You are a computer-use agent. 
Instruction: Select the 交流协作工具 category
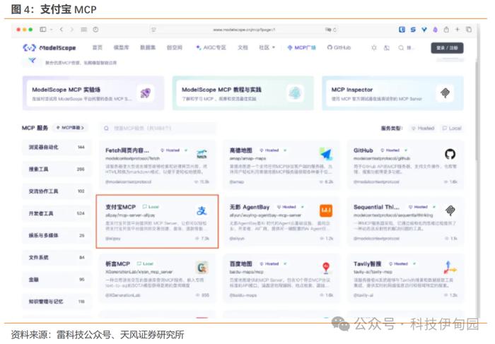[x=57, y=191]
